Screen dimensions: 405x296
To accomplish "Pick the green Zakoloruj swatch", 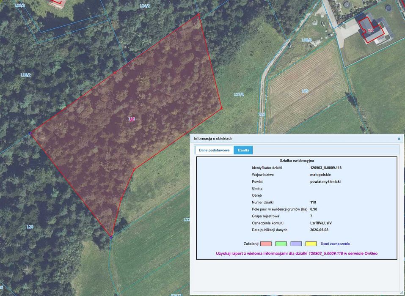I will click(x=281, y=244).
